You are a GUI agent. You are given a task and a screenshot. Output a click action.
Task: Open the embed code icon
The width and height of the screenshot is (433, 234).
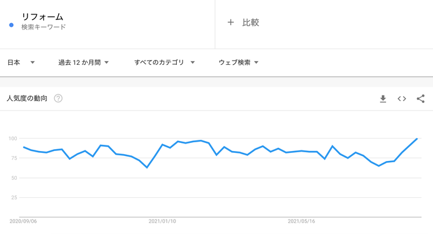pos(402,99)
